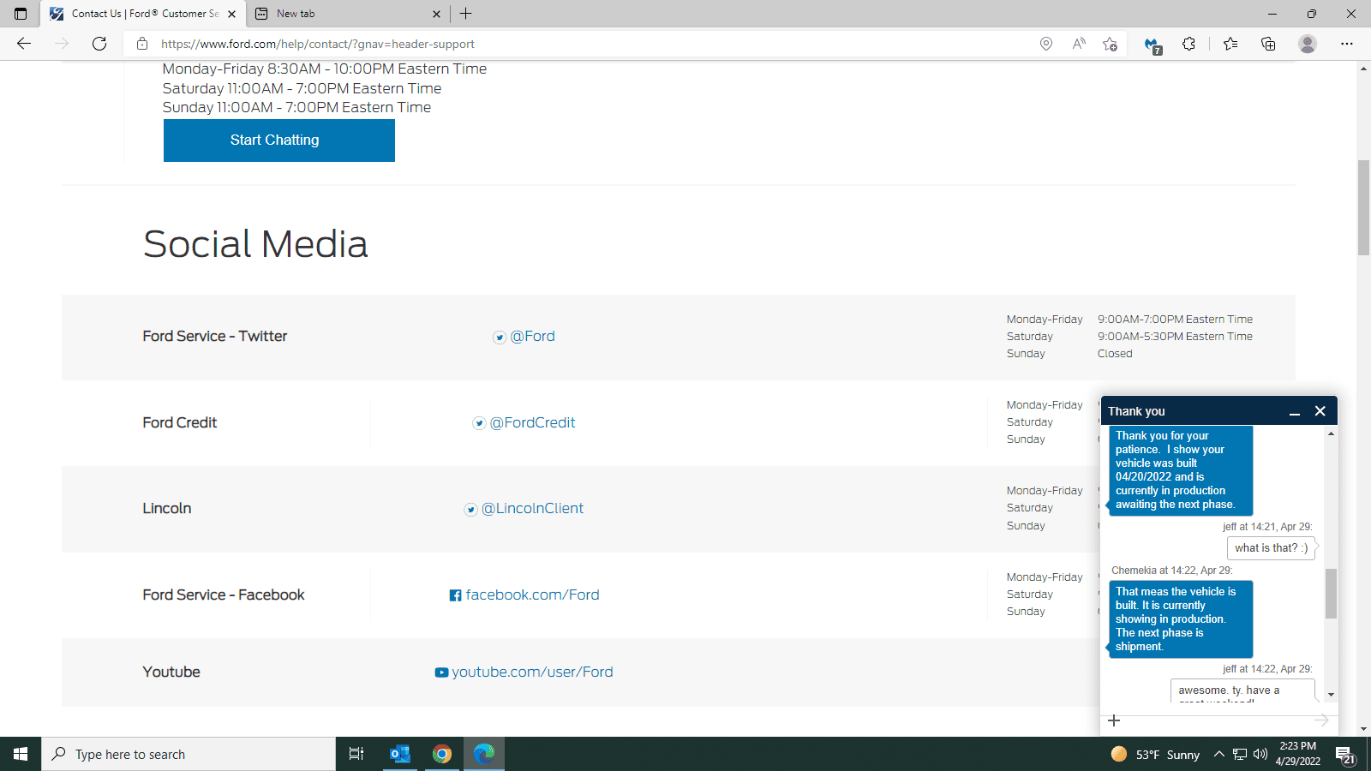
Task: Click the 'Lincoln' row label
Action: click(167, 509)
